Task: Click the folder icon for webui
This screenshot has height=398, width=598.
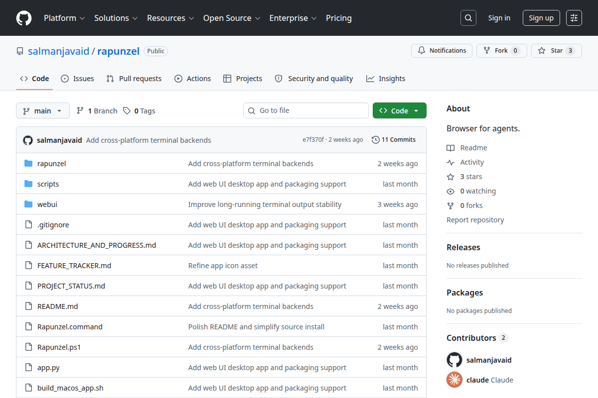Action: click(28, 204)
